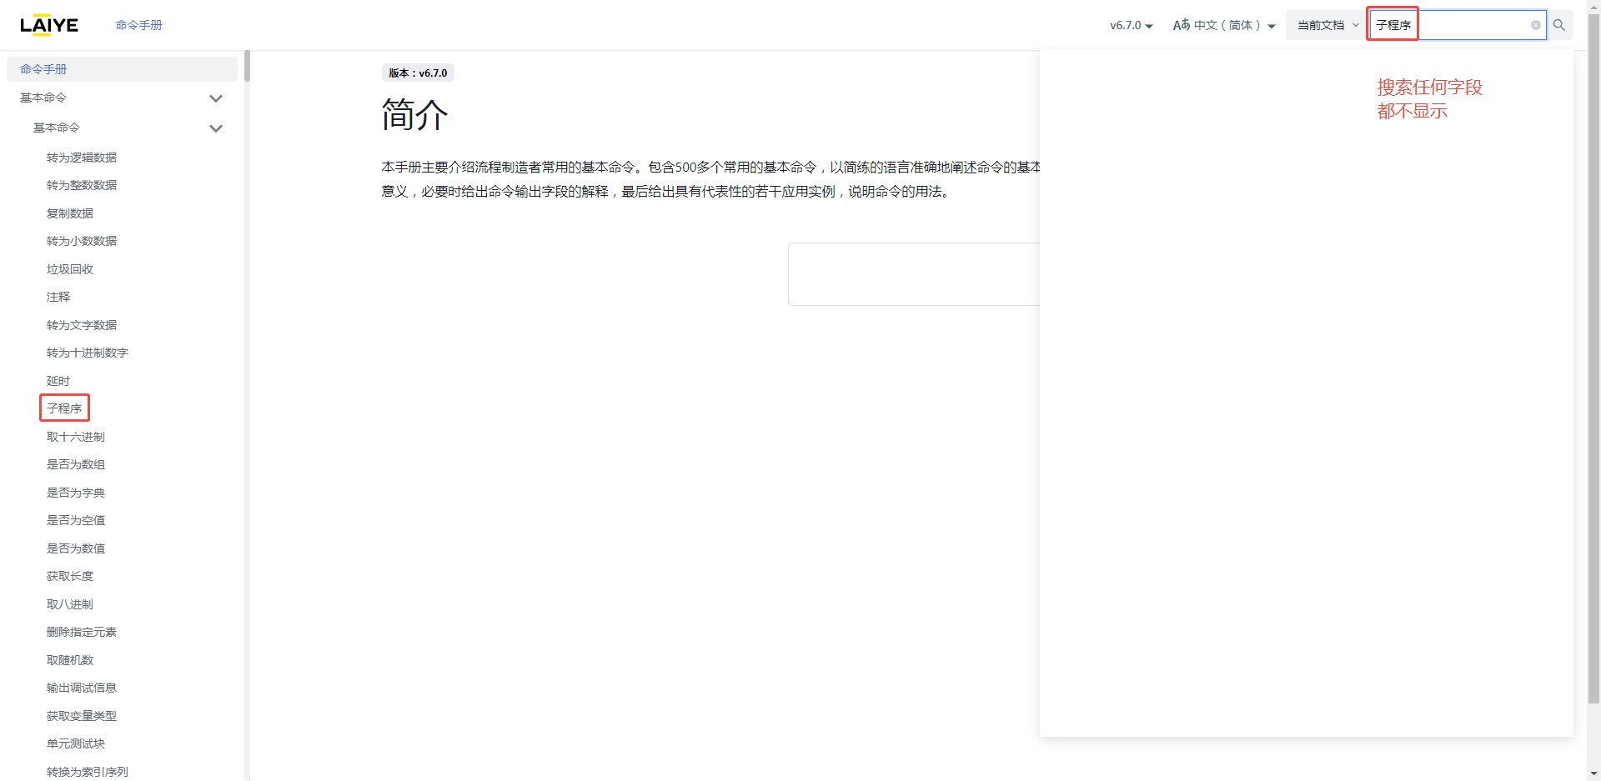Image resolution: width=1601 pixels, height=781 pixels.
Task: Open the 延时 command page
Action: (x=58, y=381)
